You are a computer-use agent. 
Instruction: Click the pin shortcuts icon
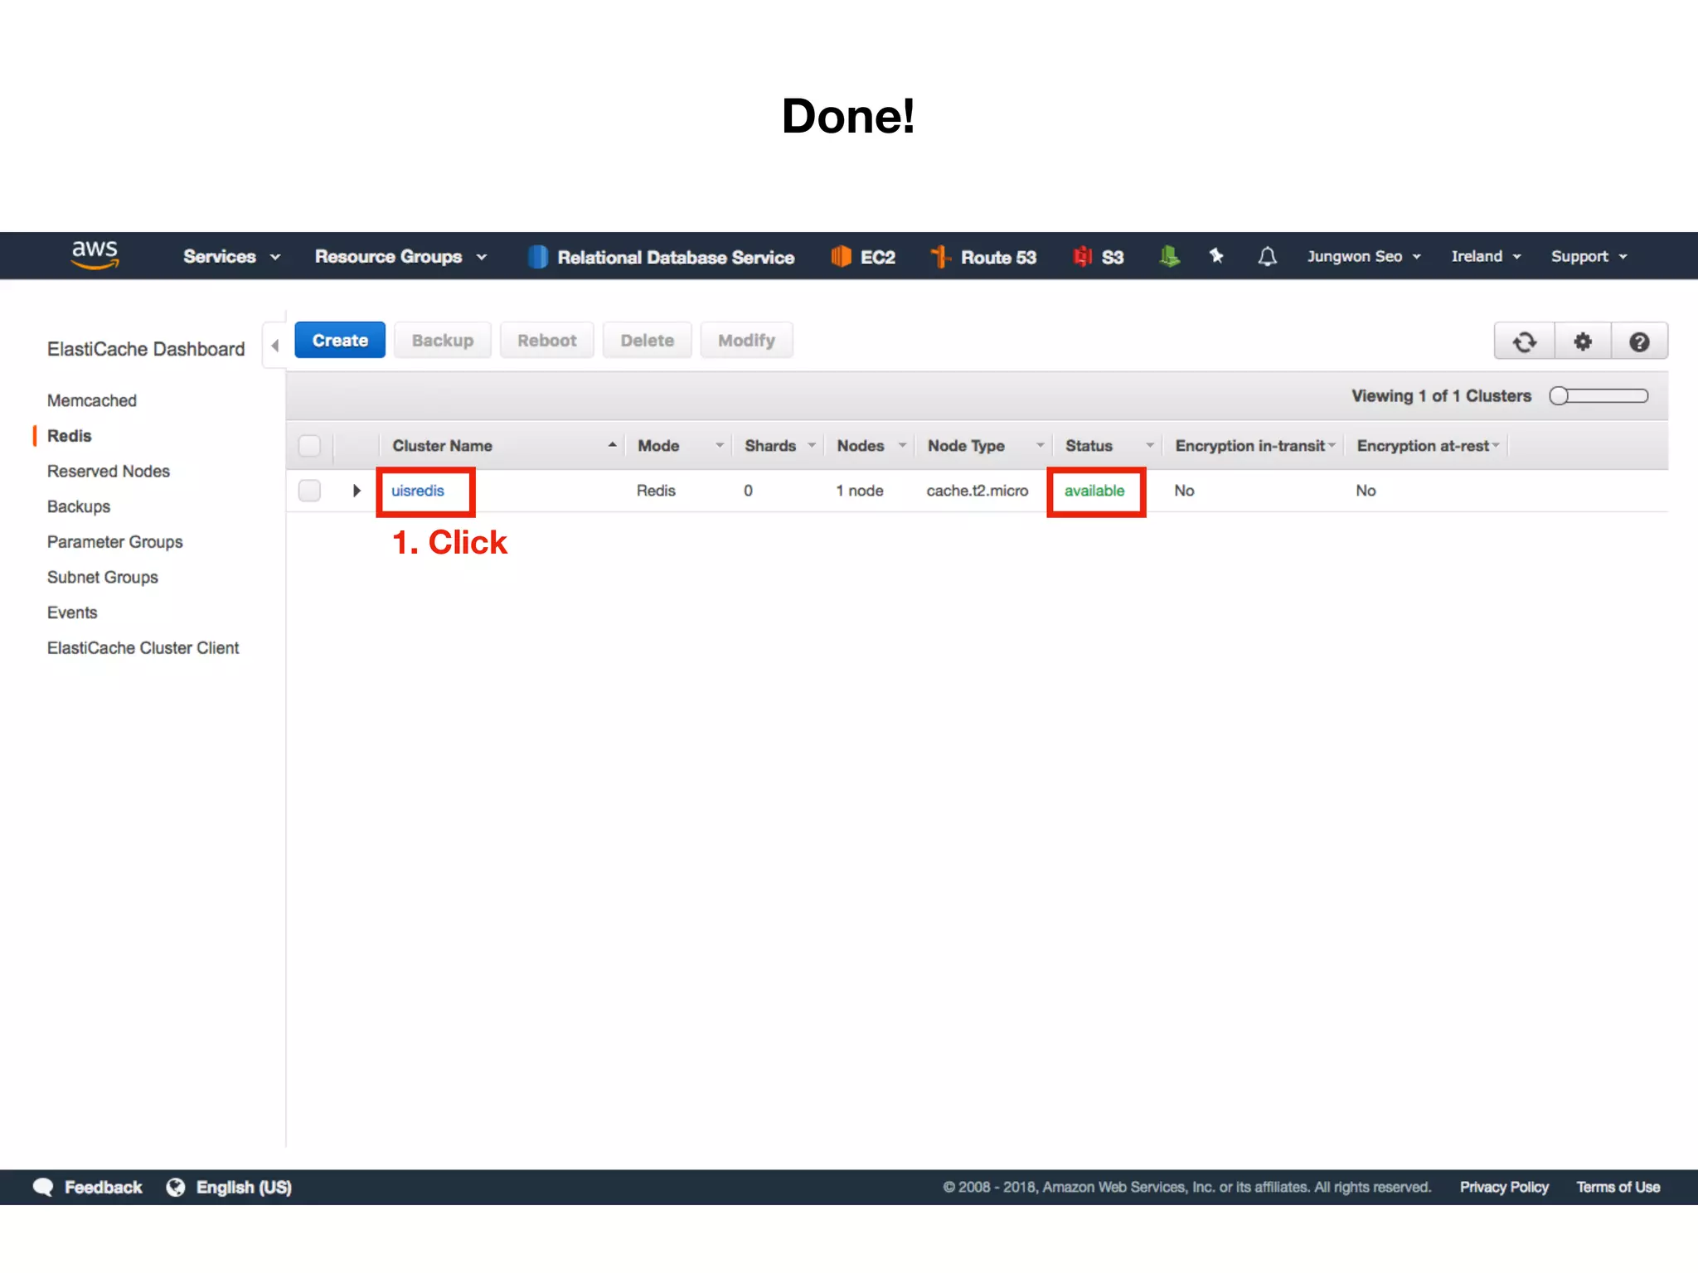1216,256
